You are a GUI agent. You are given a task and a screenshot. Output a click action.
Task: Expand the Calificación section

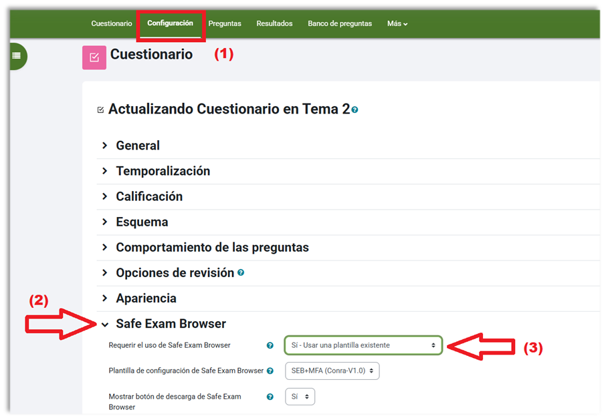pyautogui.click(x=149, y=196)
